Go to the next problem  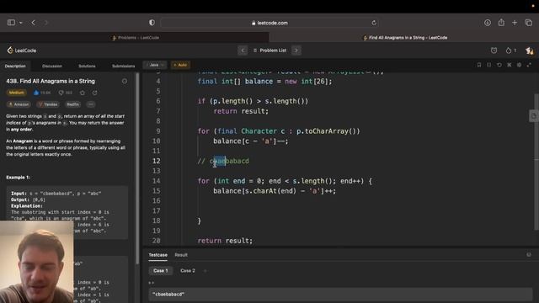coord(296,50)
